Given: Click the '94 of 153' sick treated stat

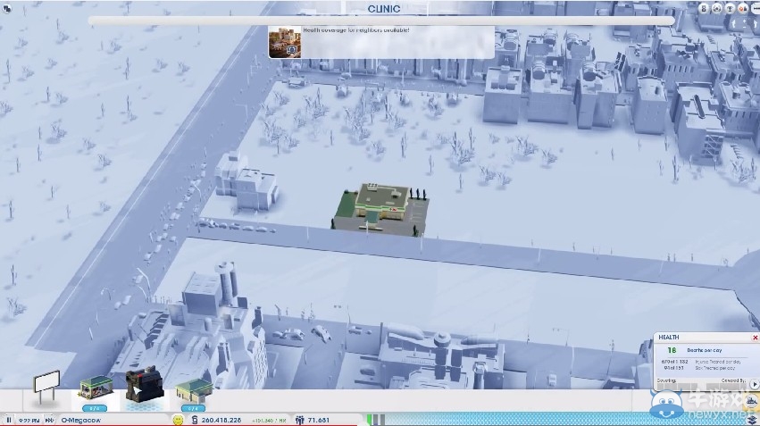Looking at the screenshot, I should [x=672, y=368].
